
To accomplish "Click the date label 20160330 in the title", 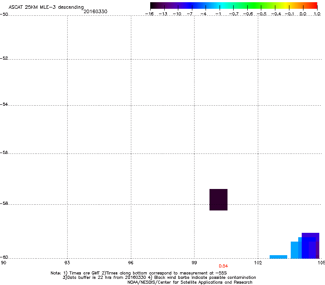I will point(95,11).
